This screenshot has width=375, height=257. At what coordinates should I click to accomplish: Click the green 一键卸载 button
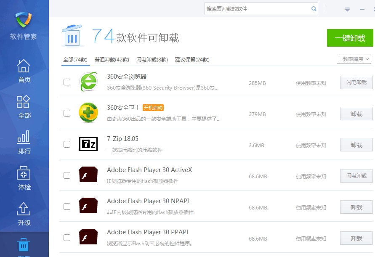pyautogui.click(x=350, y=38)
